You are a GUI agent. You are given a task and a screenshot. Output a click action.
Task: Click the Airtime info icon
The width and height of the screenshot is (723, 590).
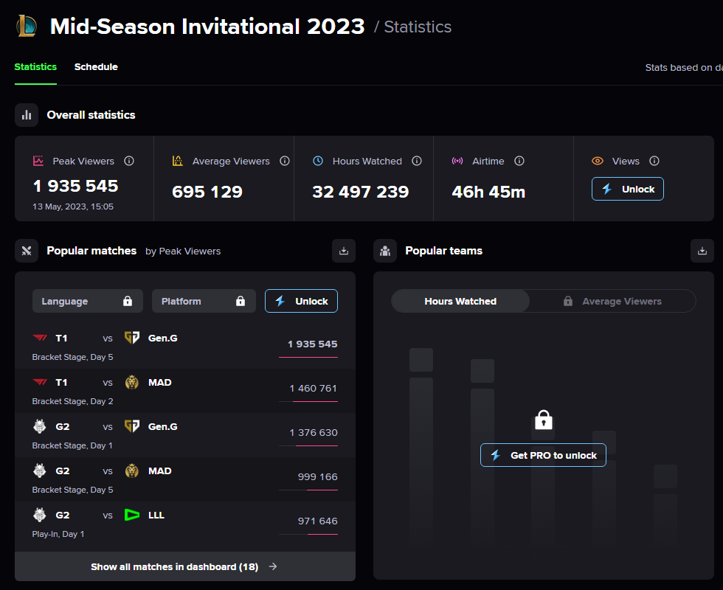point(519,161)
